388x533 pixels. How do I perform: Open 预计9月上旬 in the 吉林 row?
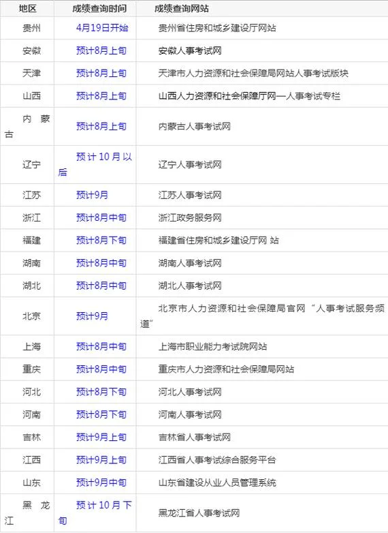click(101, 437)
